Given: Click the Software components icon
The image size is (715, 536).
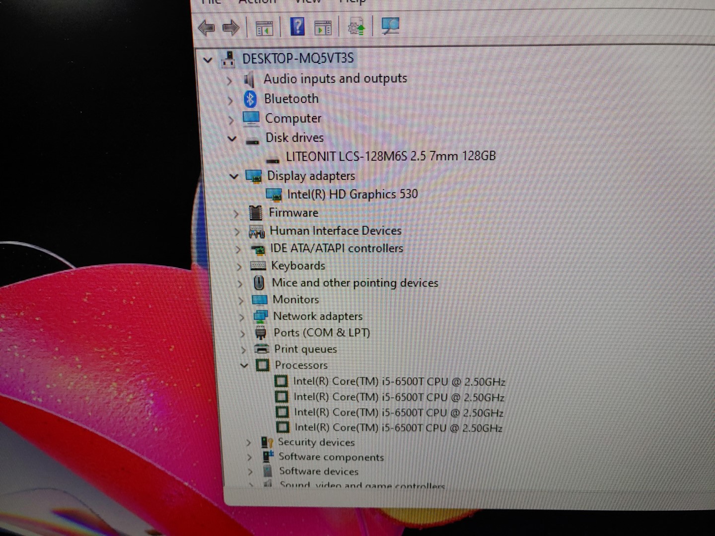Looking at the screenshot, I should coord(268,457).
